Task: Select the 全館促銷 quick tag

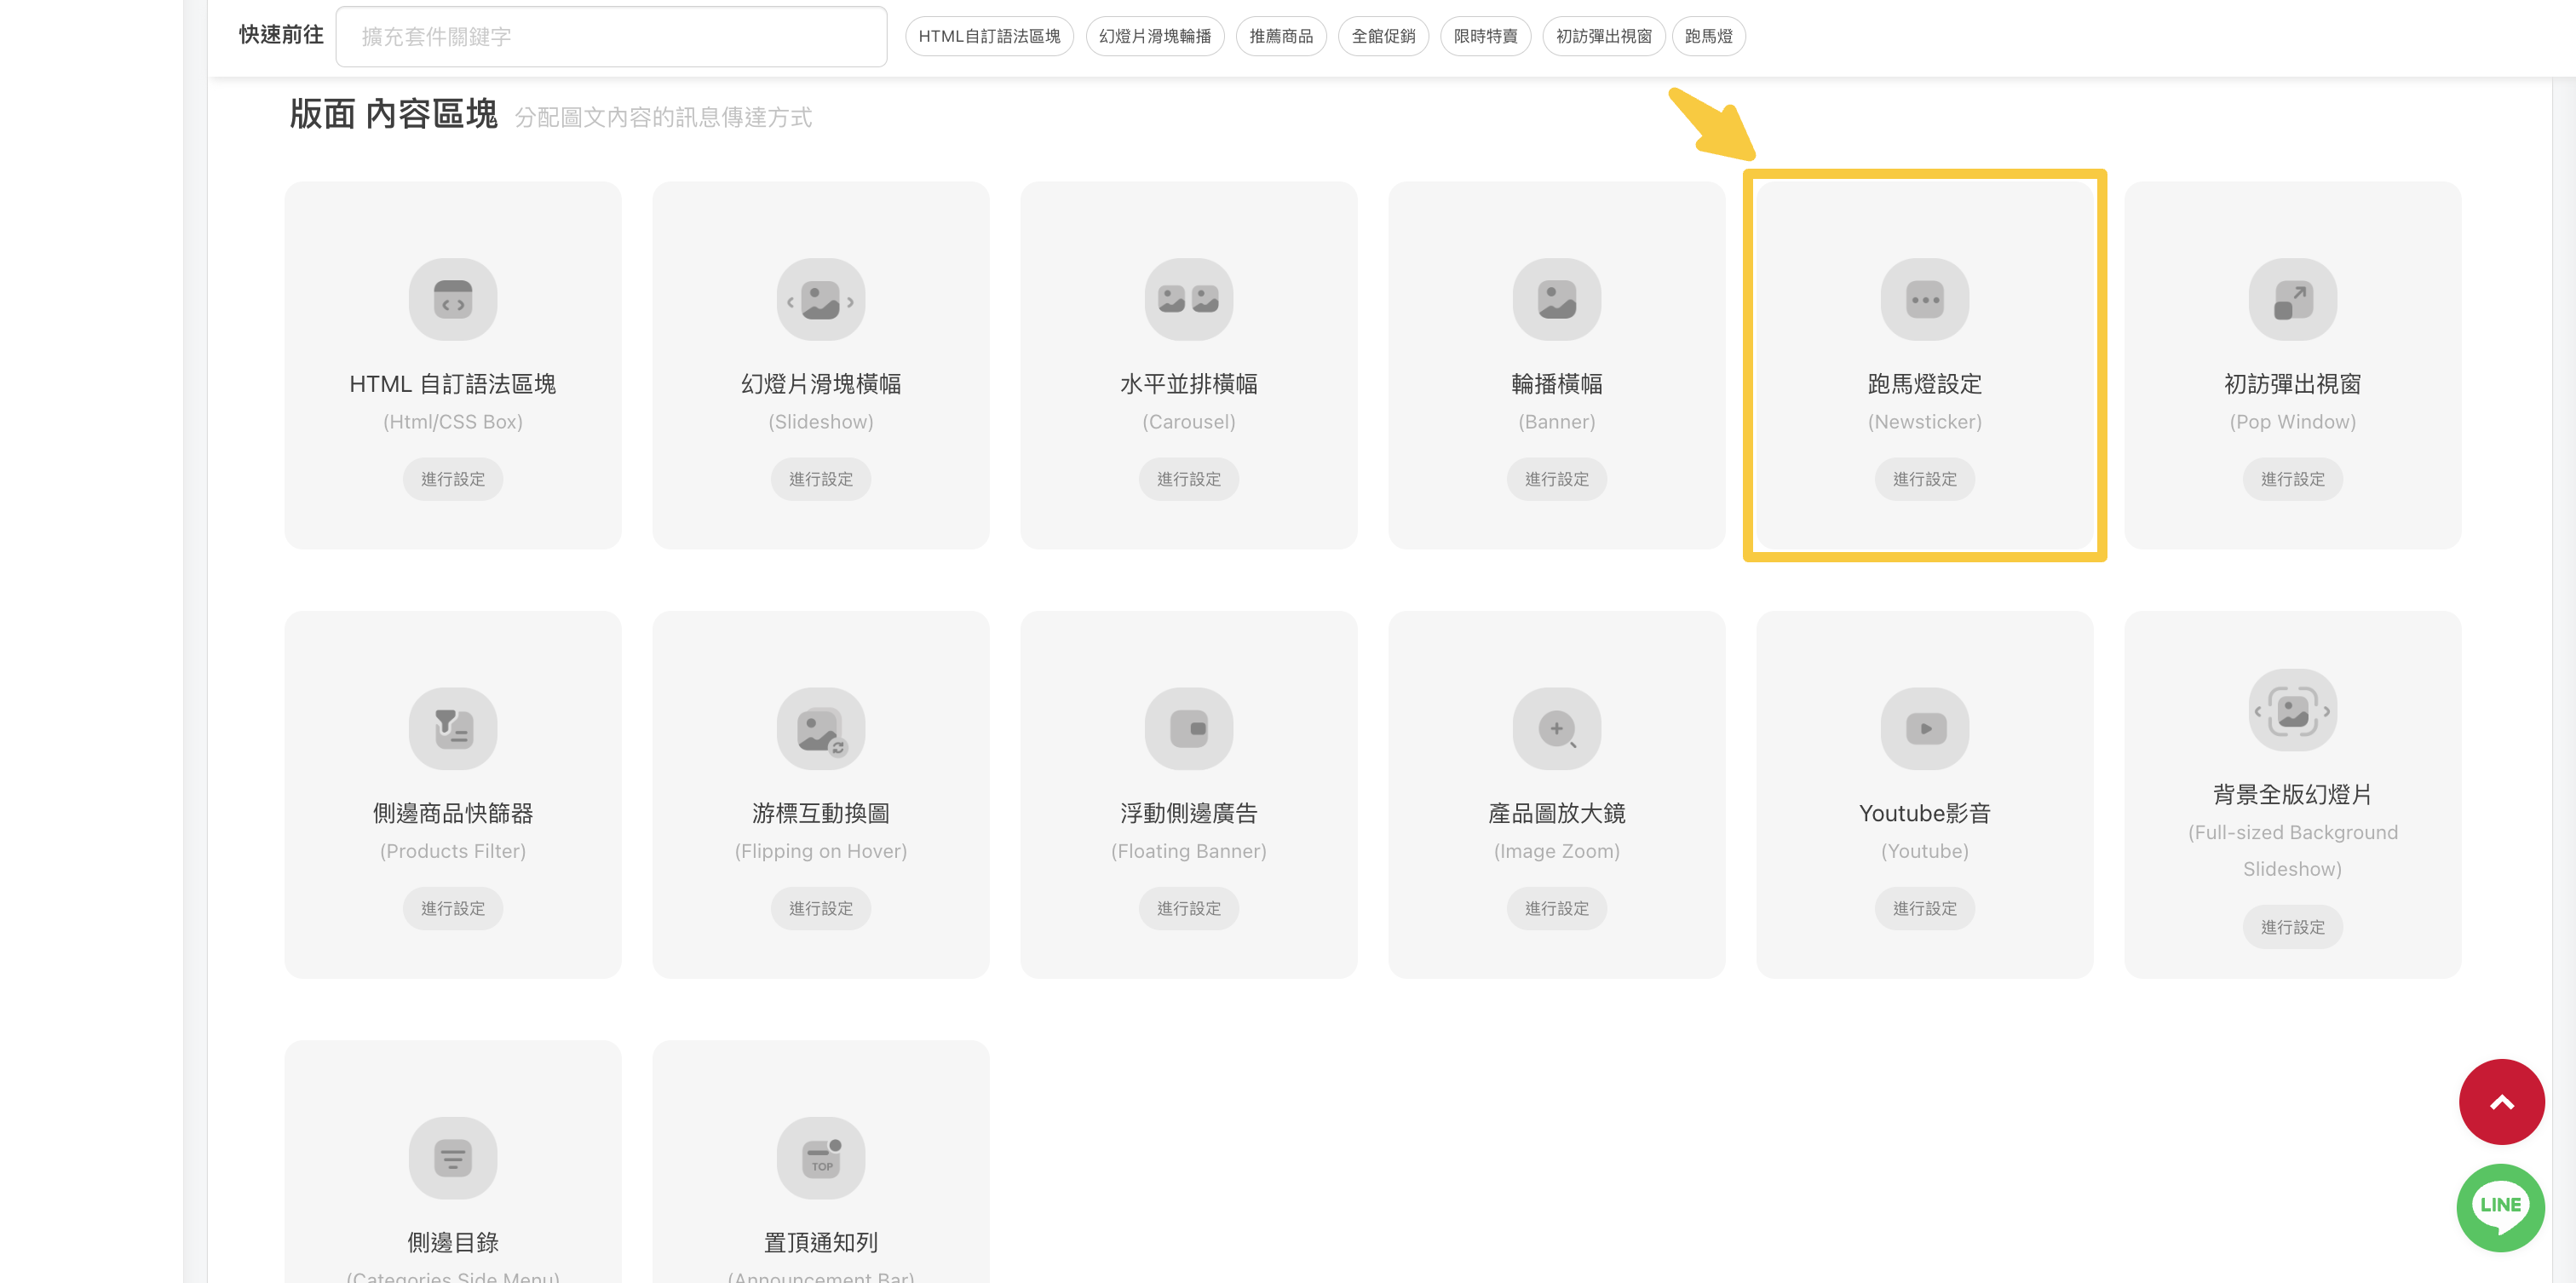Action: [x=1383, y=36]
